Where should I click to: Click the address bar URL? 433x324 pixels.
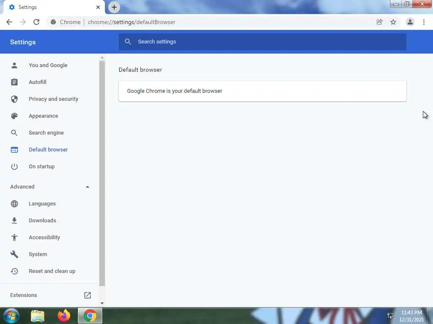(x=132, y=22)
